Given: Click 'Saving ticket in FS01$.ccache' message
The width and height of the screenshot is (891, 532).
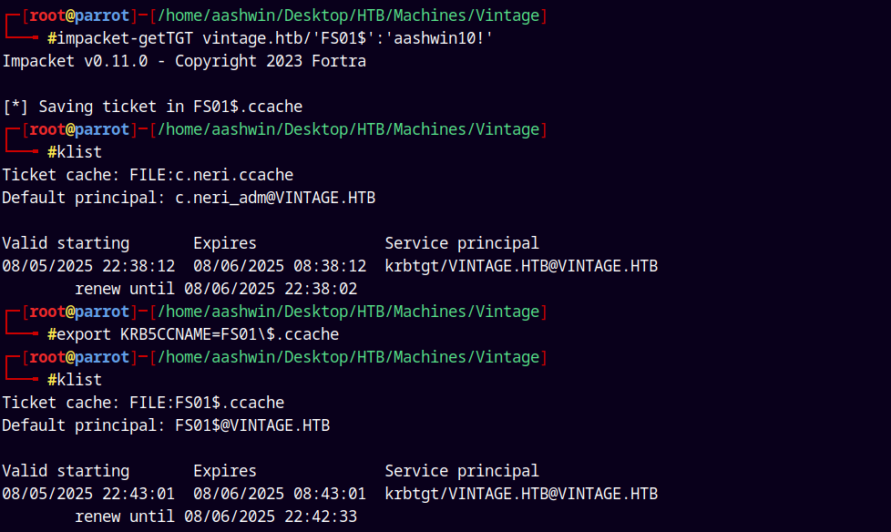Looking at the screenshot, I should coord(170,107).
